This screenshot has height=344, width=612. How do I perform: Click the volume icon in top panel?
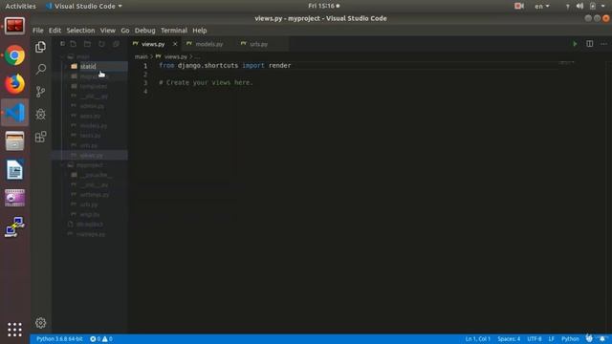pyautogui.click(x=580, y=6)
